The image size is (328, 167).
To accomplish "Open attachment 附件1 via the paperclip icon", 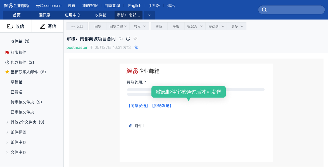I will pos(130,126).
